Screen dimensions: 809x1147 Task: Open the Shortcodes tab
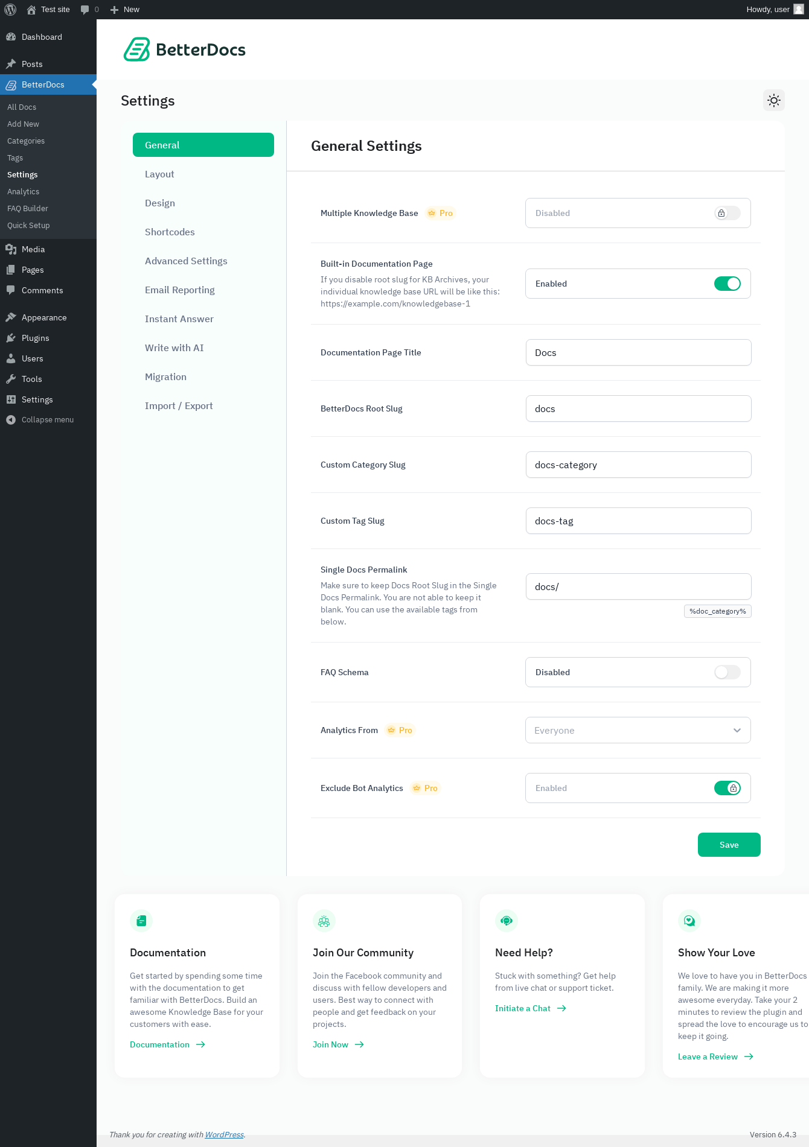(203, 232)
